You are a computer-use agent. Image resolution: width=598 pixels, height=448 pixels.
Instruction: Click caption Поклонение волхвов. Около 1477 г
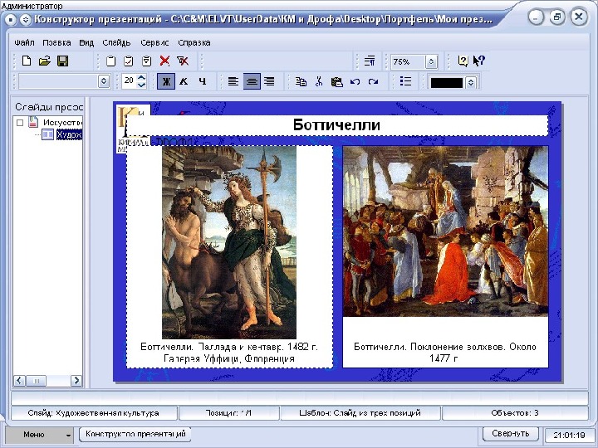coord(445,353)
